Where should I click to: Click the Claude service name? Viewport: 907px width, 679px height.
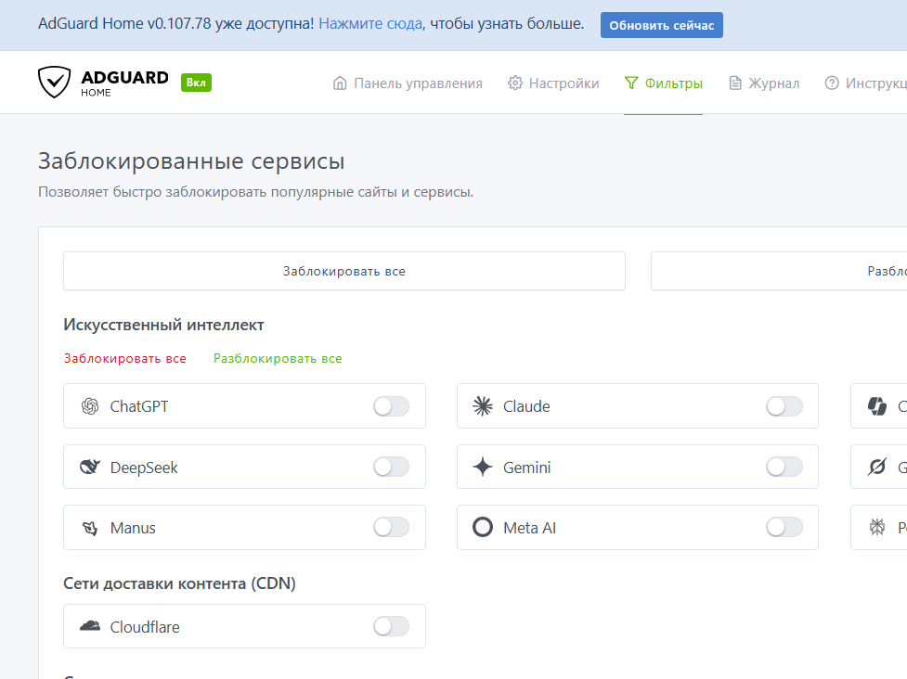(526, 406)
